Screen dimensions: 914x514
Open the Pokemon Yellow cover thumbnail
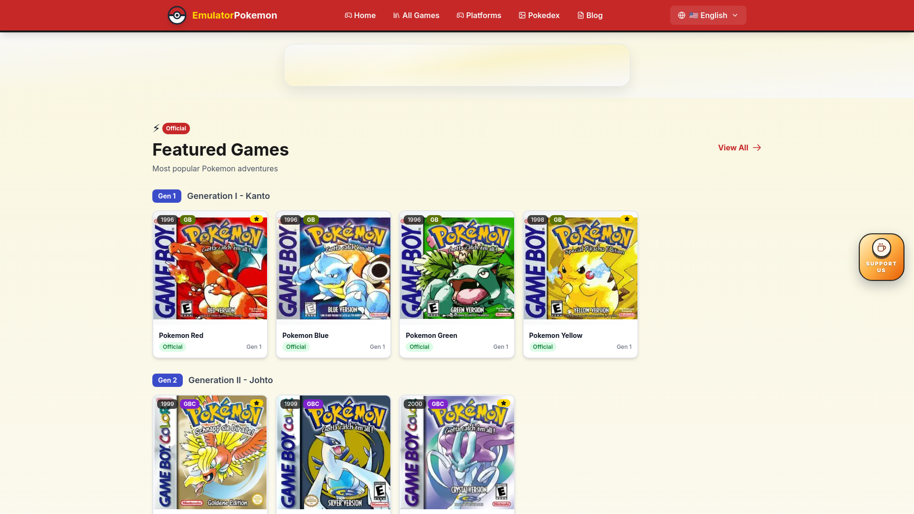580,268
